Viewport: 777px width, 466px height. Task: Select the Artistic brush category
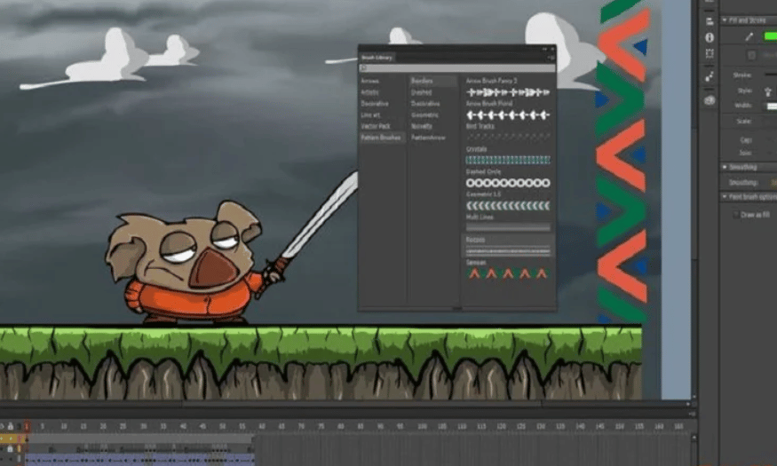click(369, 92)
